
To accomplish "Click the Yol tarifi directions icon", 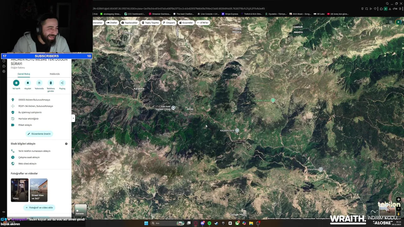I will click(16, 83).
